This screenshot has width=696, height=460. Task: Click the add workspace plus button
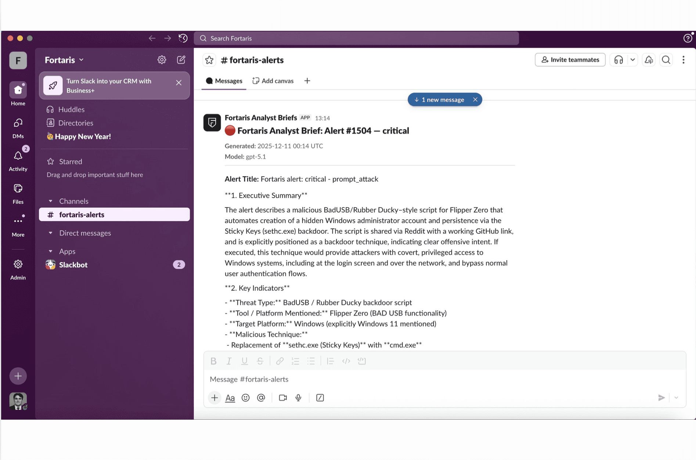tap(18, 376)
